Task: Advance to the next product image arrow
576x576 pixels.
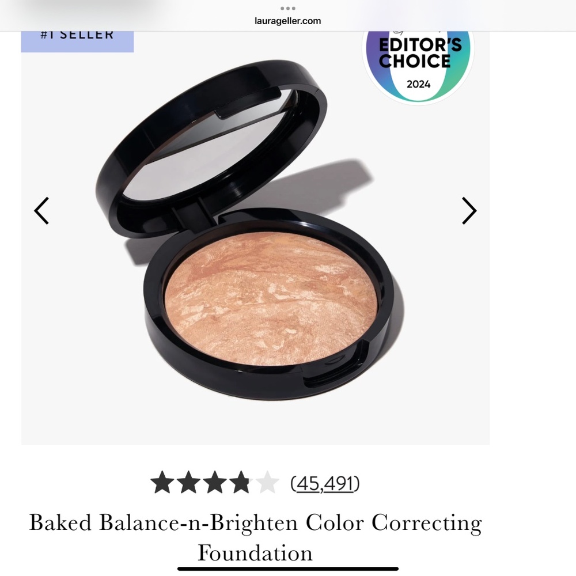Action: click(469, 211)
